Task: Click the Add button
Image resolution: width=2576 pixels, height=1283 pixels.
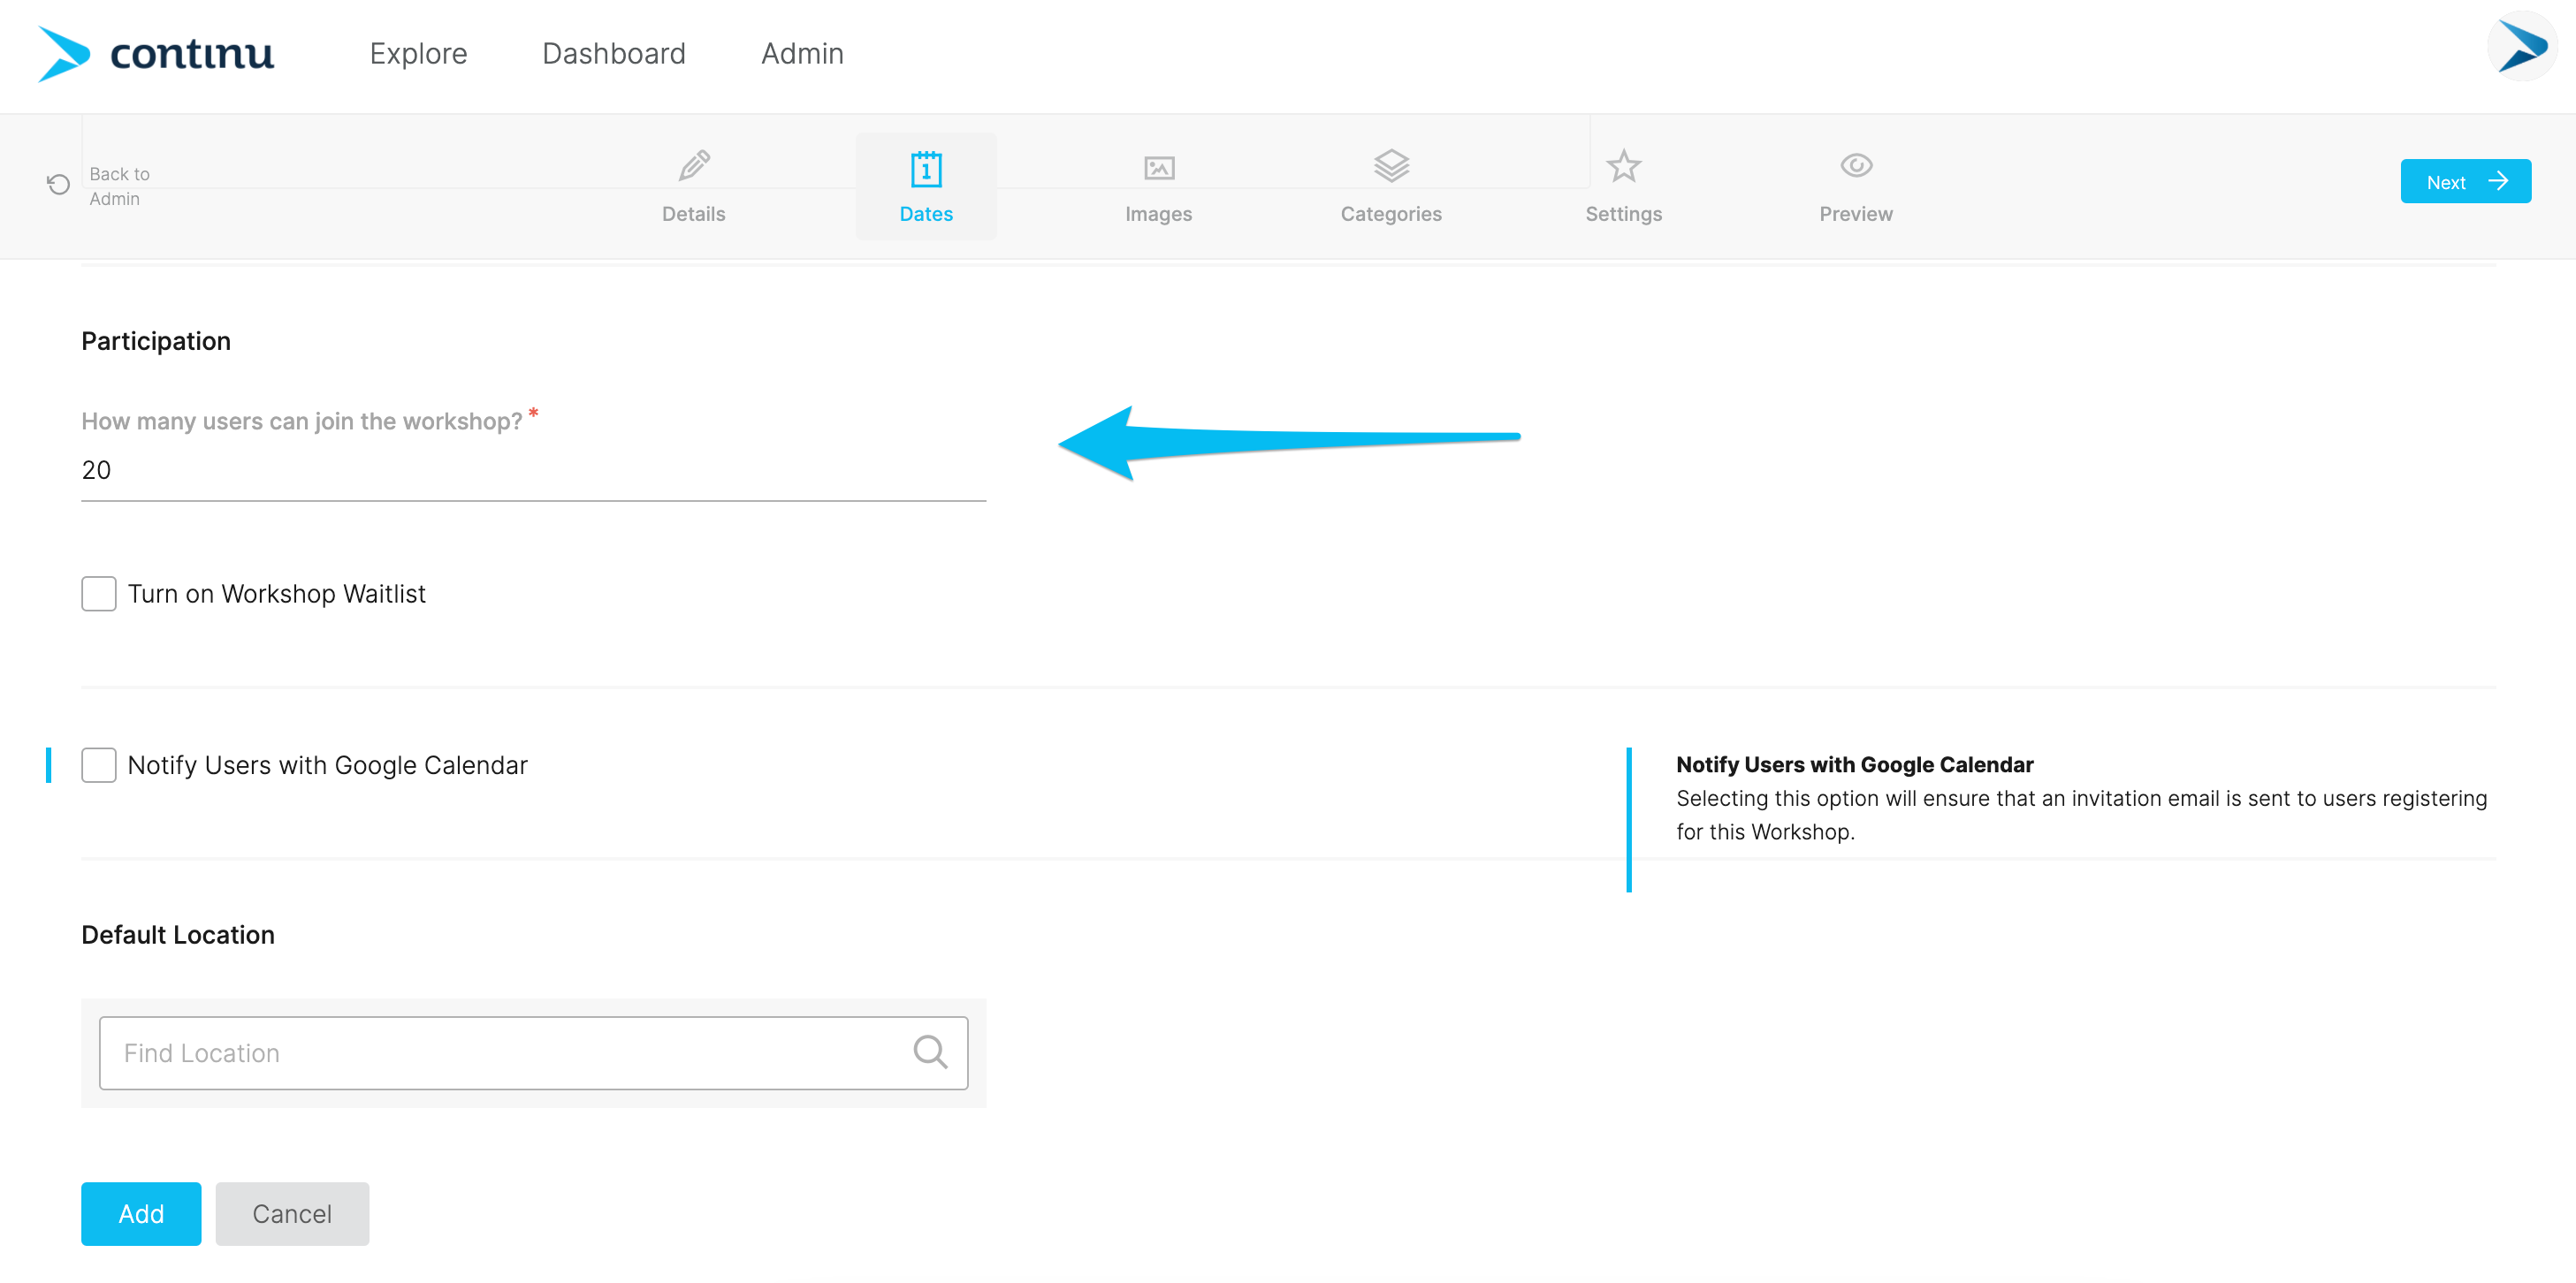Action: [141, 1213]
